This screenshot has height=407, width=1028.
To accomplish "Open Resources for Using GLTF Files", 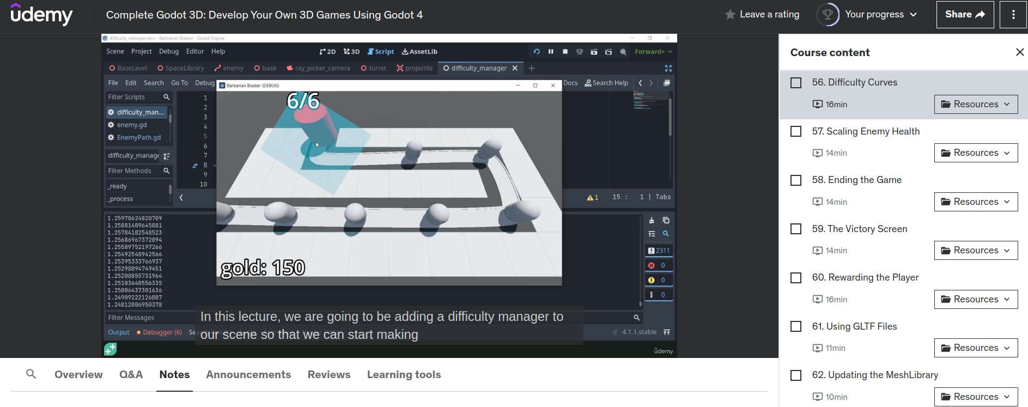I will [x=975, y=348].
